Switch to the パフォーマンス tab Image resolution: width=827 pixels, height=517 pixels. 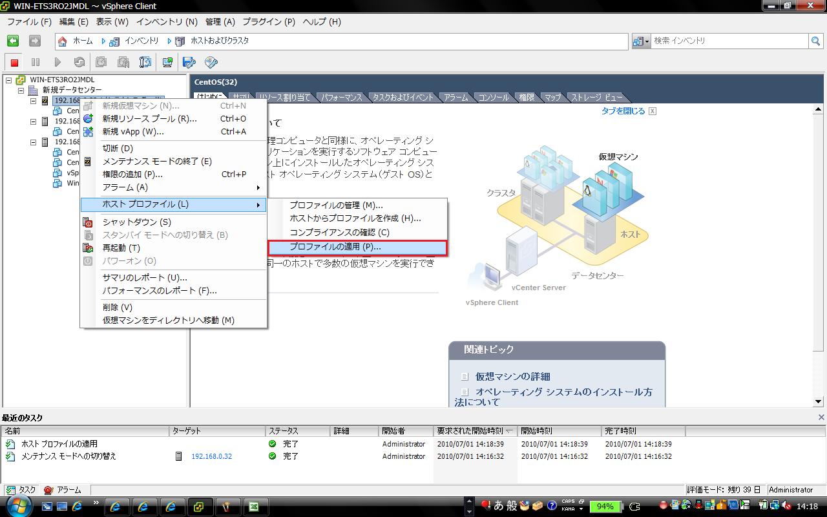pyautogui.click(x=342, y=98)
